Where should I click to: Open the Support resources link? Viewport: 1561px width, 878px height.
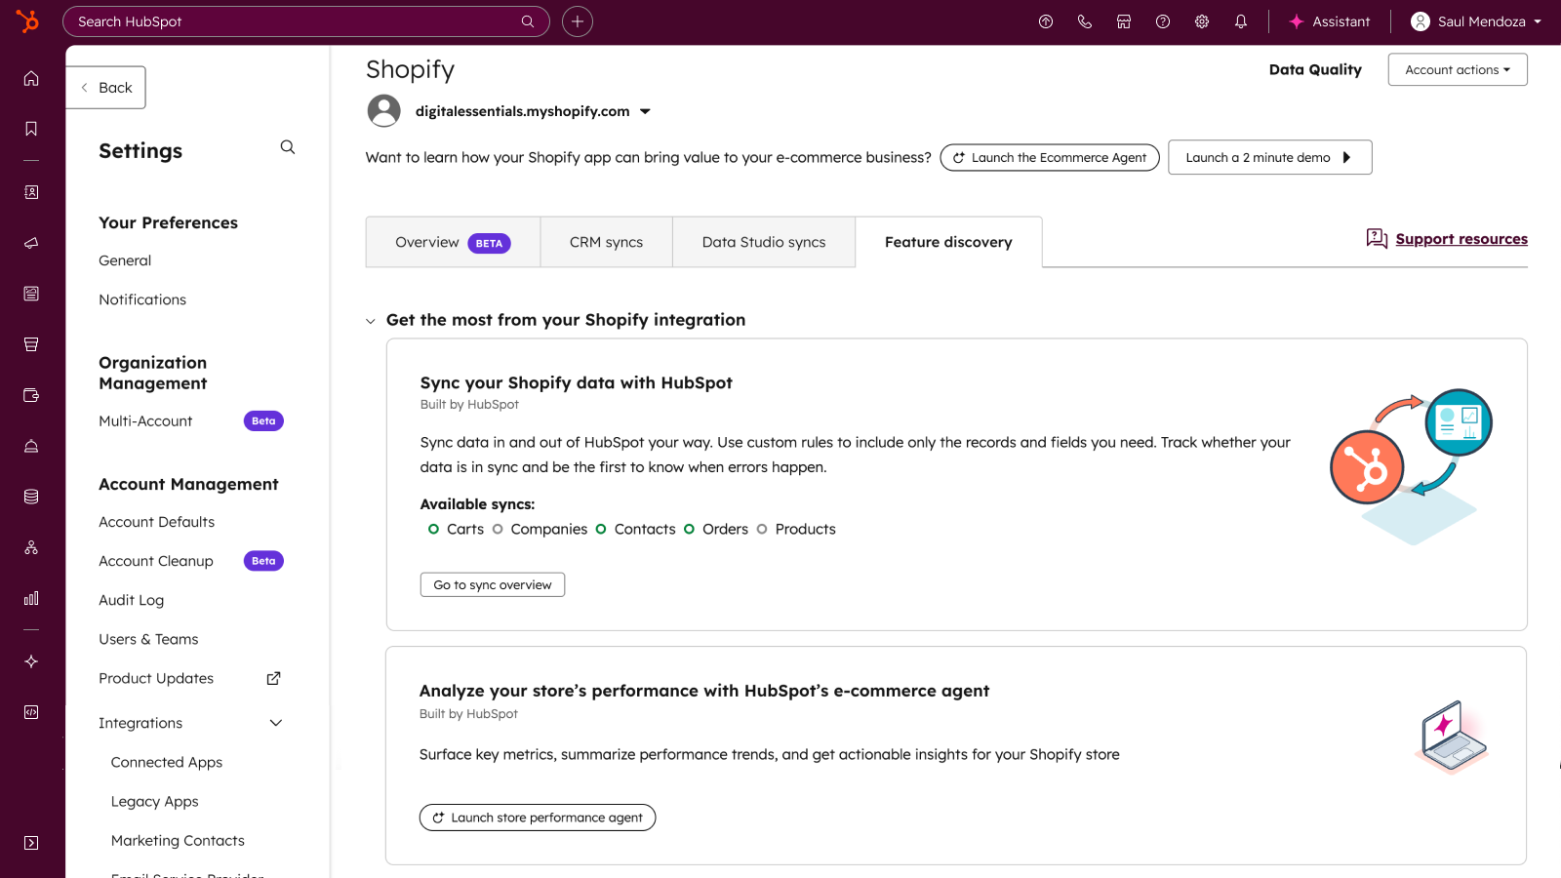click(x=1461, y=238)
